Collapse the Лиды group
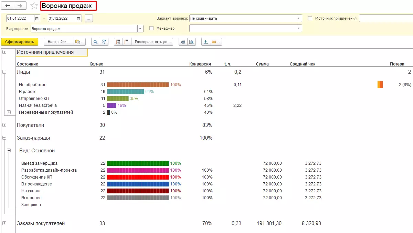 (4, 72)
